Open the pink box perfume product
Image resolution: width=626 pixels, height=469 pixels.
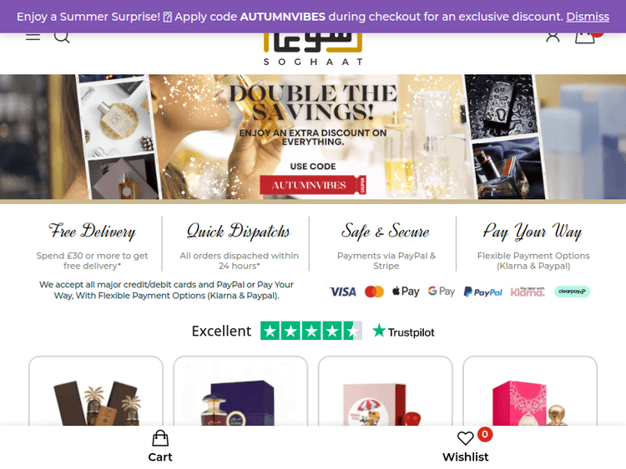pos(530,392)
